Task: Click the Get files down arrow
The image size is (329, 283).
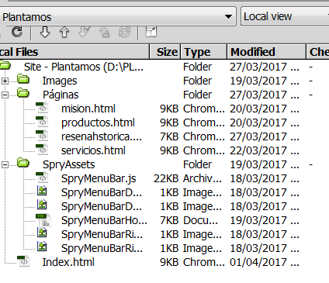Action: pos(45,33)
